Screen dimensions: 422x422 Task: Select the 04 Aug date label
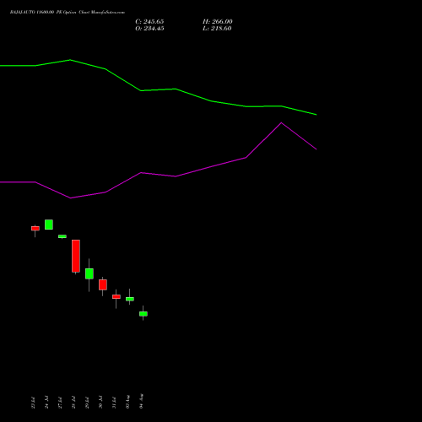coord(141,401)
